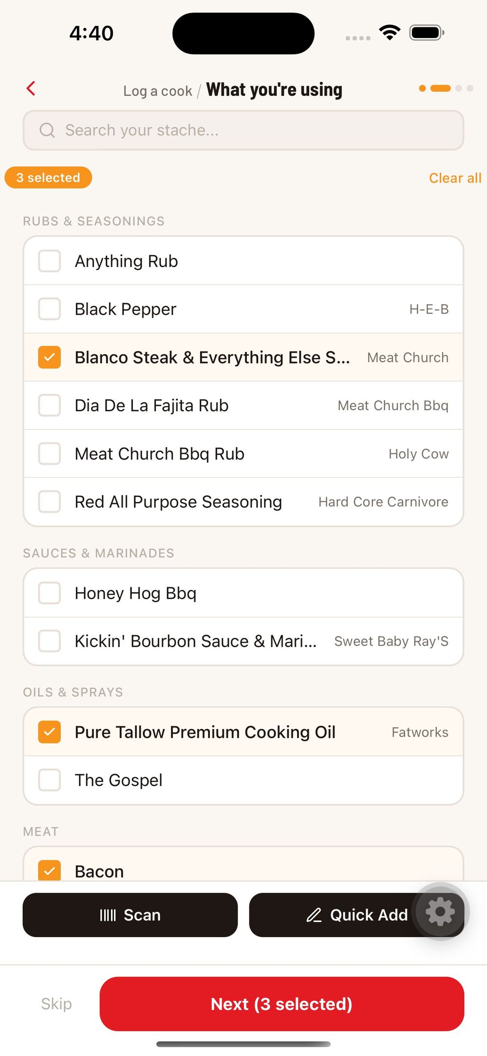Tap the red back chevron icon

tap(31, 89)
